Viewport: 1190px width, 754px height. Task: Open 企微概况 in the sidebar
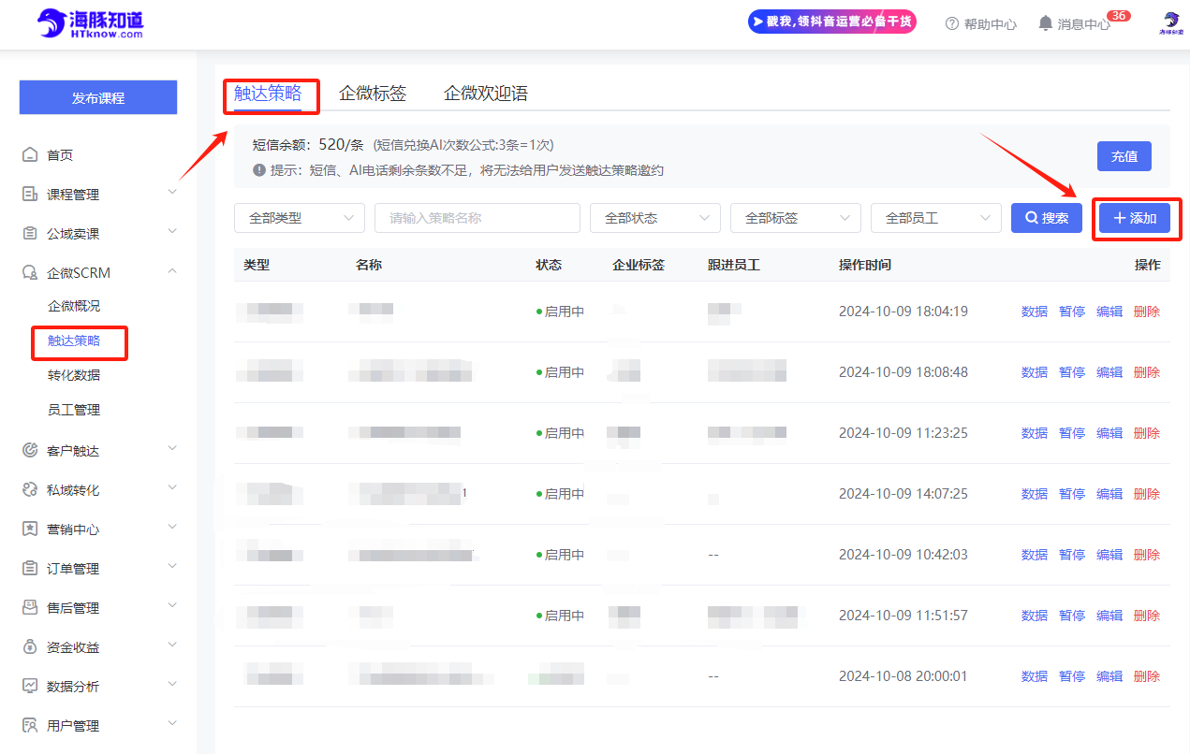click(74, 306)
